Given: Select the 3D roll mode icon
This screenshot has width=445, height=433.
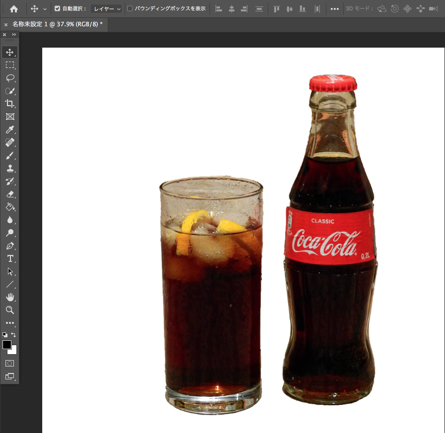Looking at the screenshot, I should point(394,9).
